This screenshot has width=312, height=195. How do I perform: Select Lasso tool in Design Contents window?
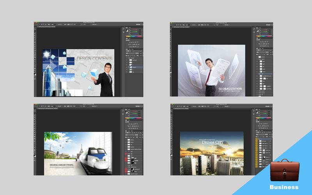click(x=35, y=34)
